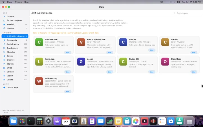Open the Help menu
Viewport: 203px width, 127px height.
(x=27, y=2)
